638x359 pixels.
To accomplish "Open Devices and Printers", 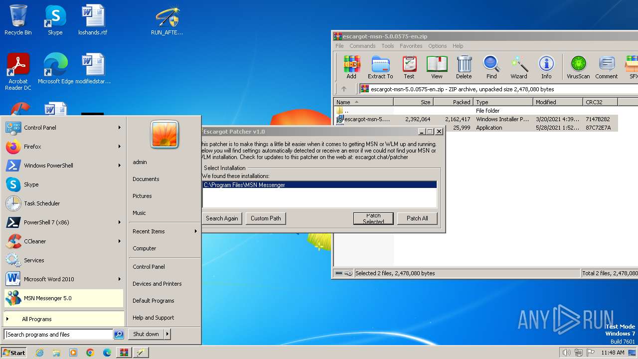I will coord(157,284).
